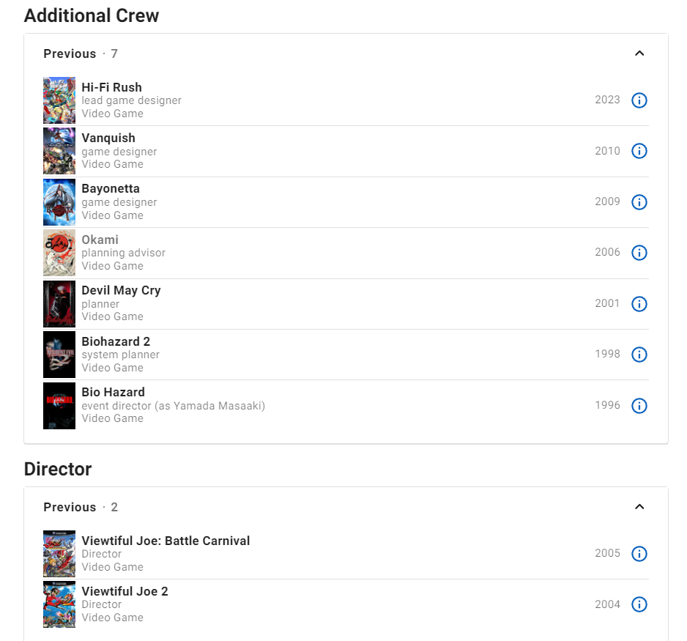The width and height of the screenshot is (687, 641).
Task: Click the Hi-Fi Rush poster thumbnail
Action: 59,100
